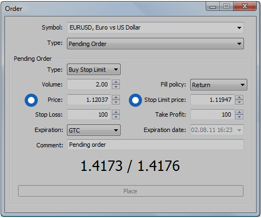Decrease Stop Loss with the down arrow

point(116,117)
